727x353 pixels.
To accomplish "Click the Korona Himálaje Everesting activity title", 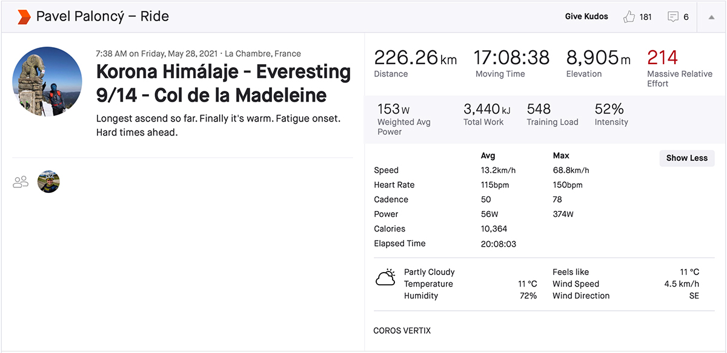I will pyautogui.click(x=223, y=83).
